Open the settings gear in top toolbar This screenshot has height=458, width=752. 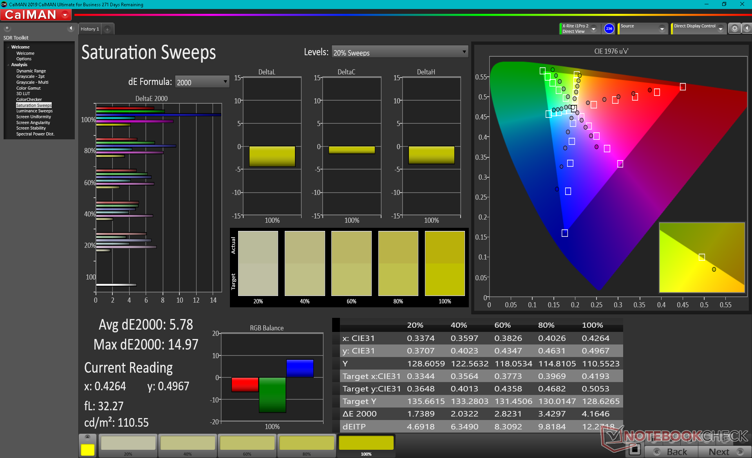(x=734, y=29)
